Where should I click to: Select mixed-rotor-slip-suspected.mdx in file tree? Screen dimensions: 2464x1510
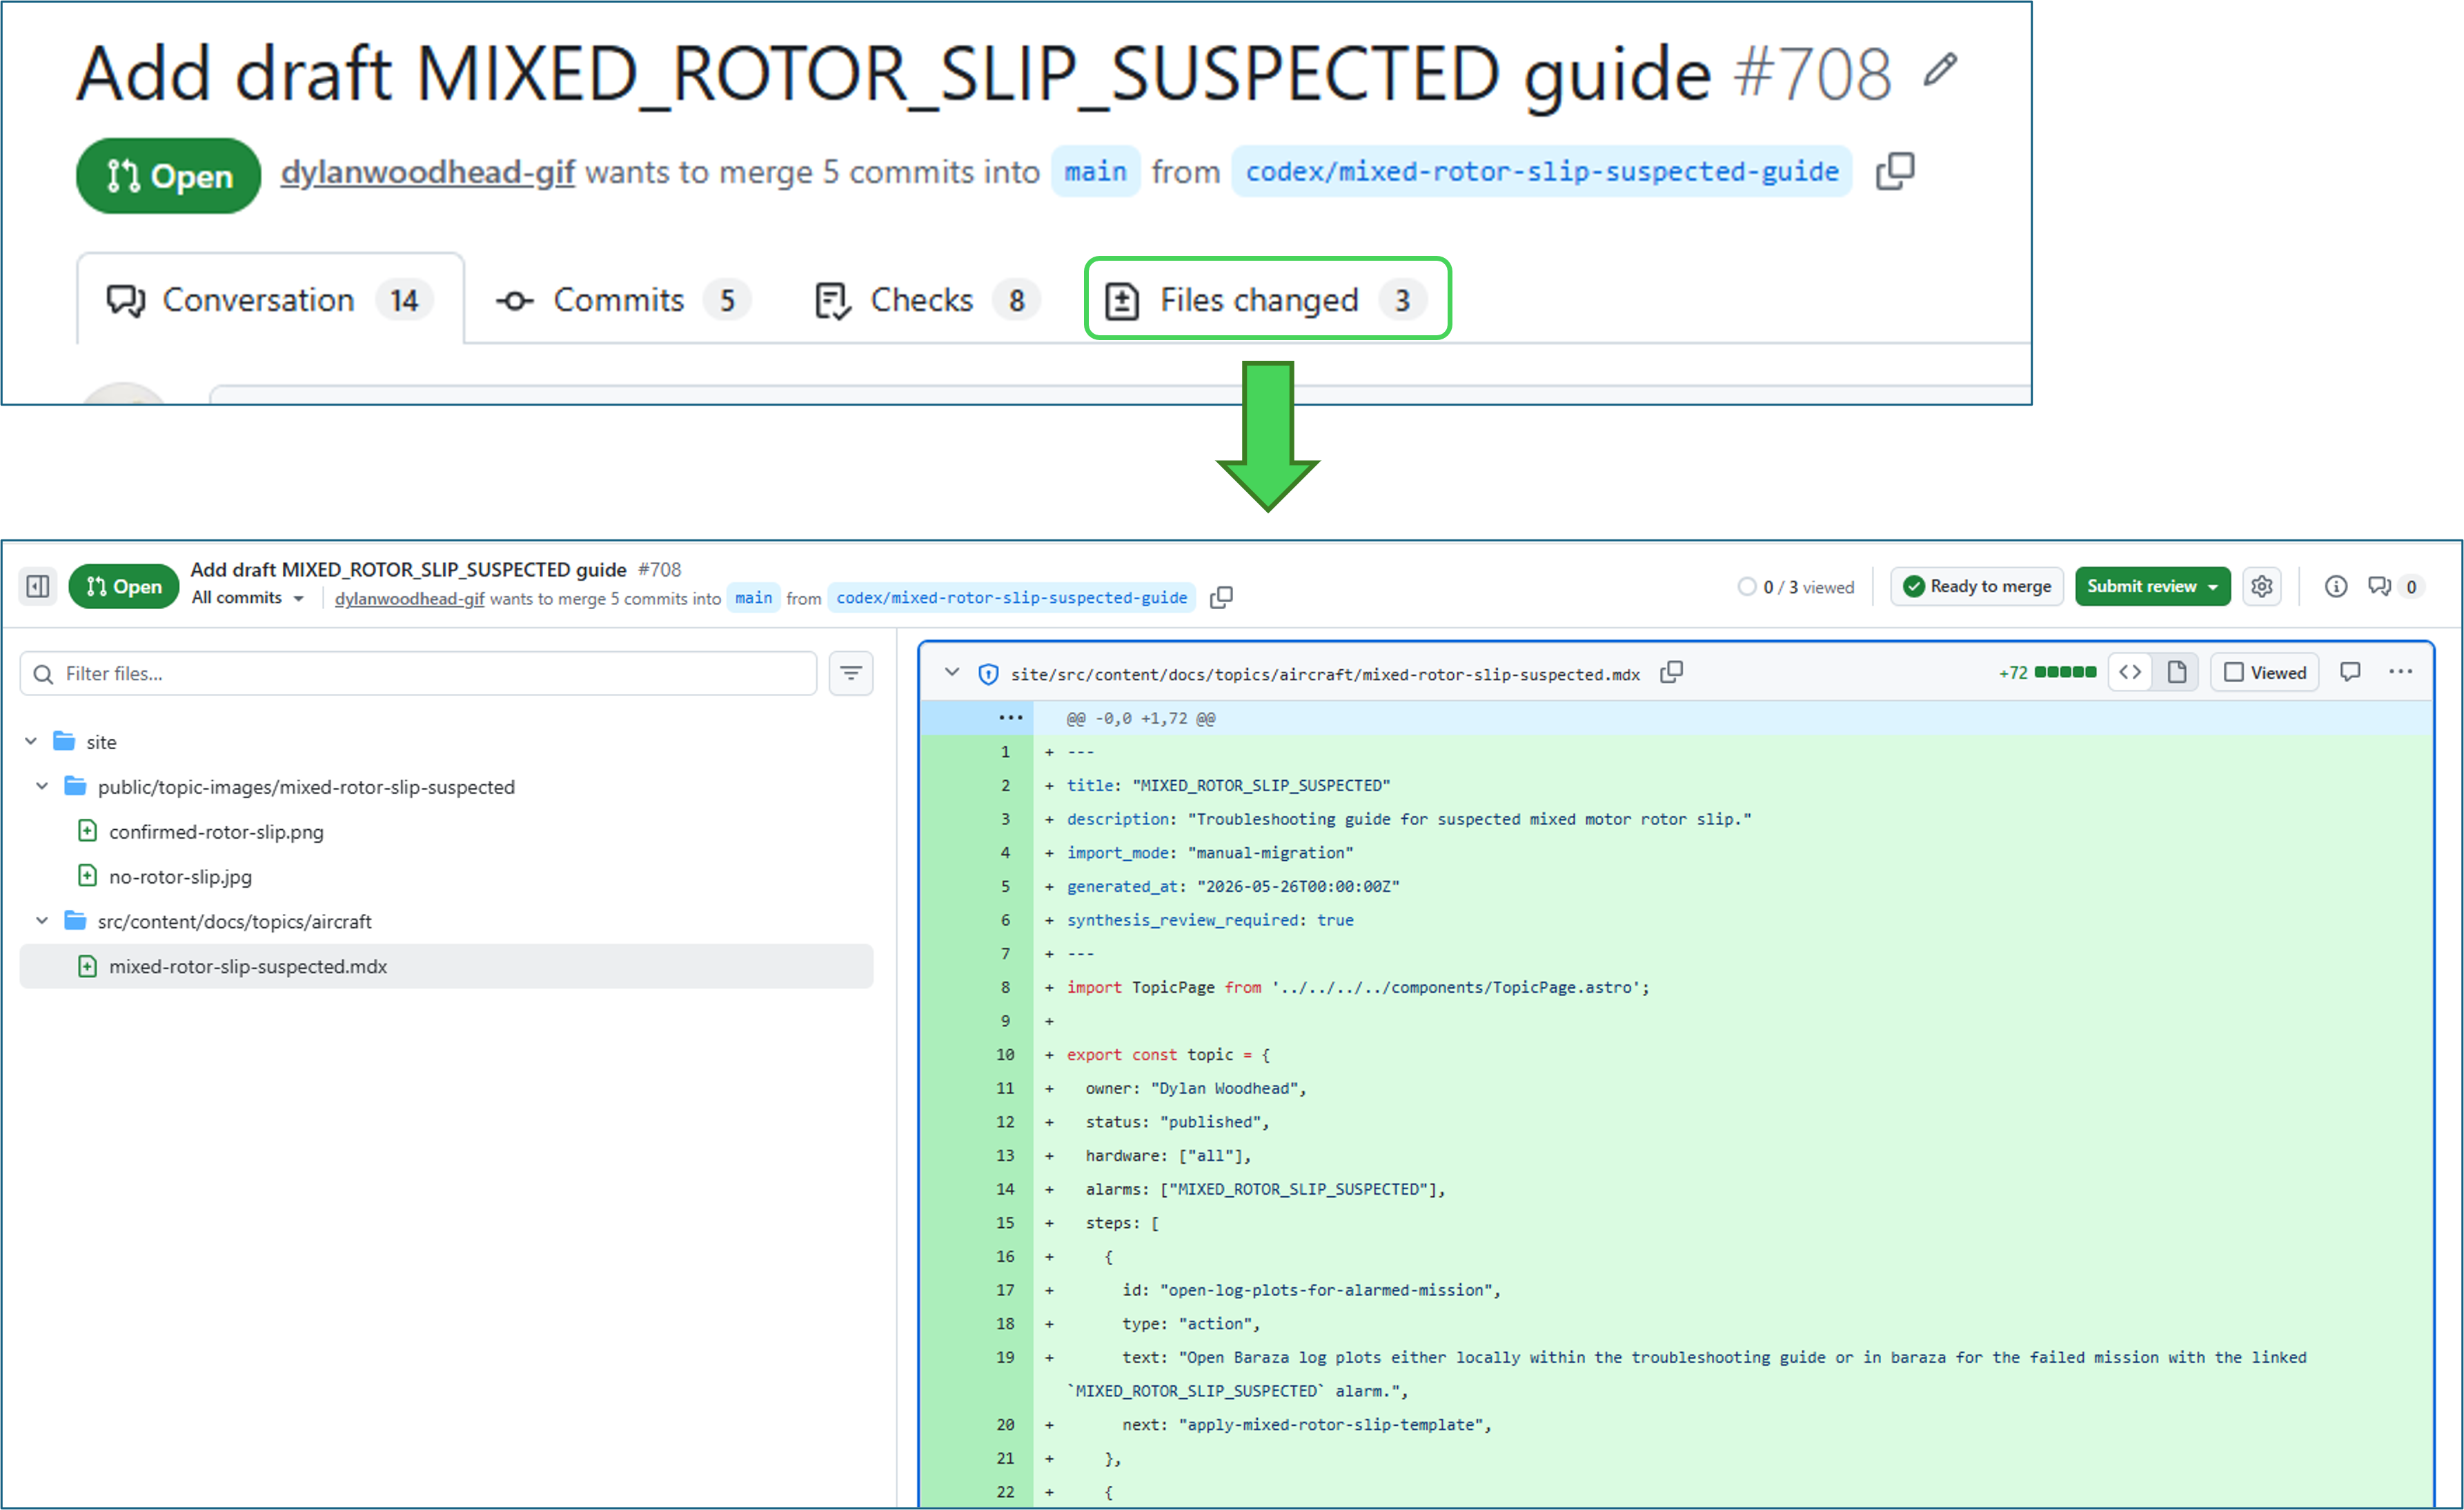click(x=447, y=966)
